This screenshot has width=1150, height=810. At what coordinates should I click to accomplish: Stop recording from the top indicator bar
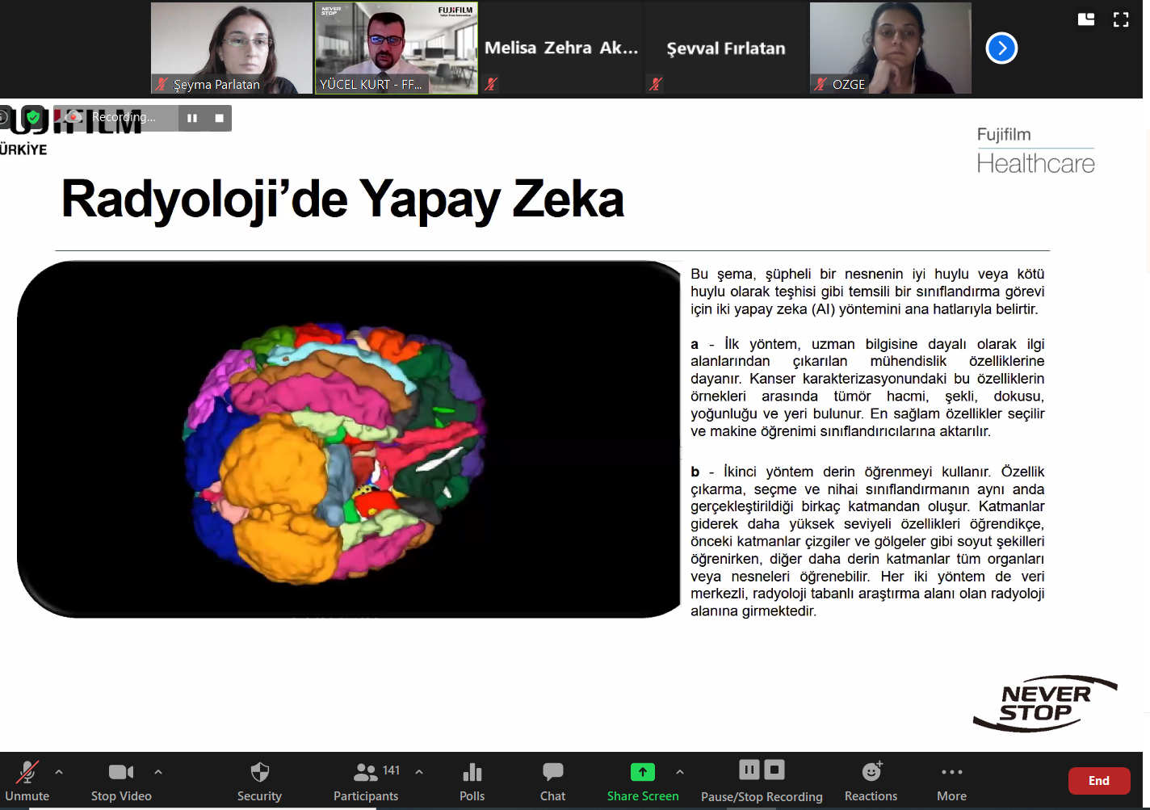[x=219, y=118]
